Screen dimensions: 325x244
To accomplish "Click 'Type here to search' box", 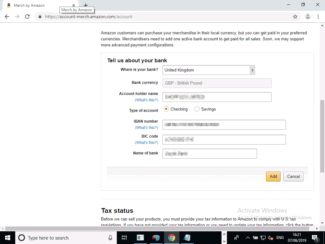I will click(66, 238).
